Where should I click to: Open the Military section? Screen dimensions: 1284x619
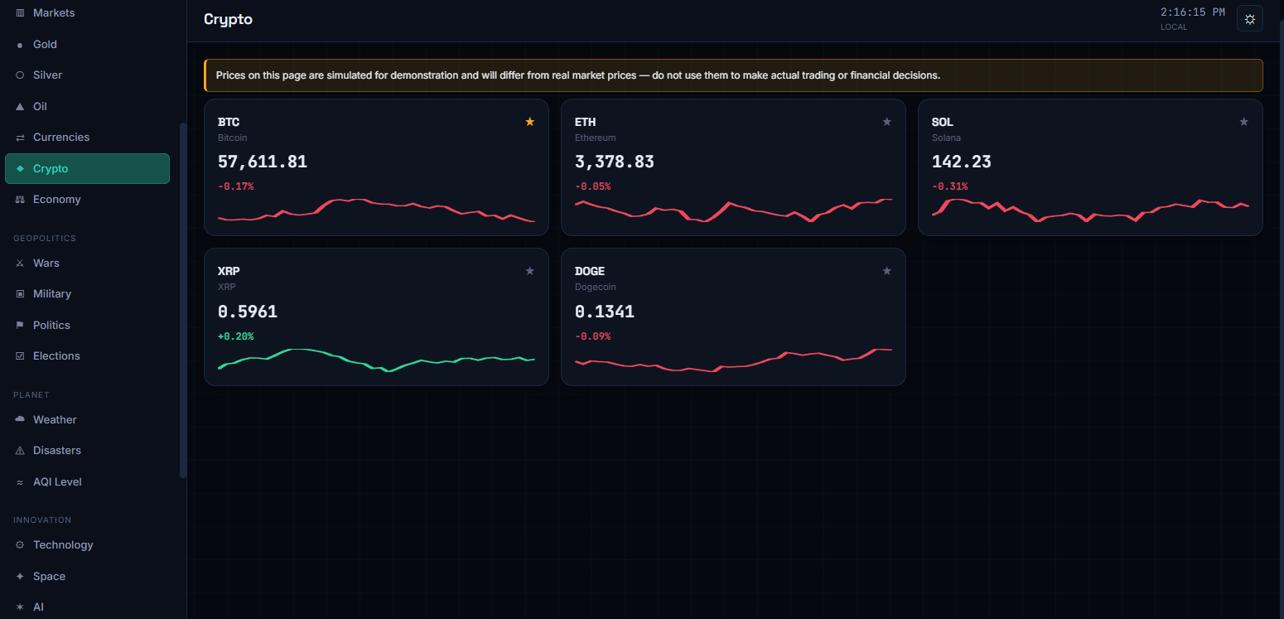coord(87,294)
